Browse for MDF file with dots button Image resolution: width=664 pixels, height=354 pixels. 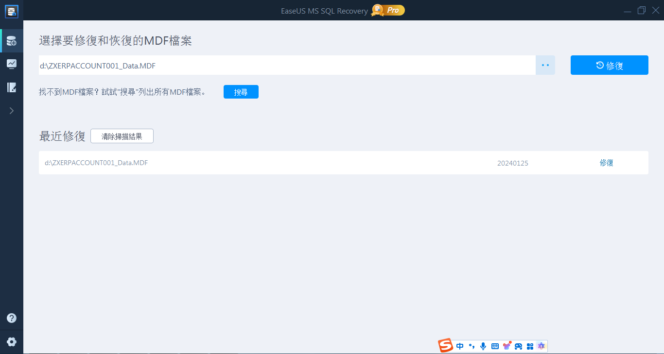pos(545,65)
